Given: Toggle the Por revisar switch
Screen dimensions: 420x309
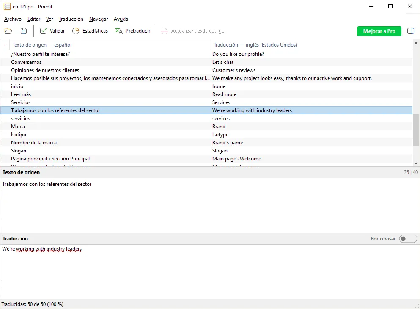Looking at the screenshot, I should click(408, 239).
